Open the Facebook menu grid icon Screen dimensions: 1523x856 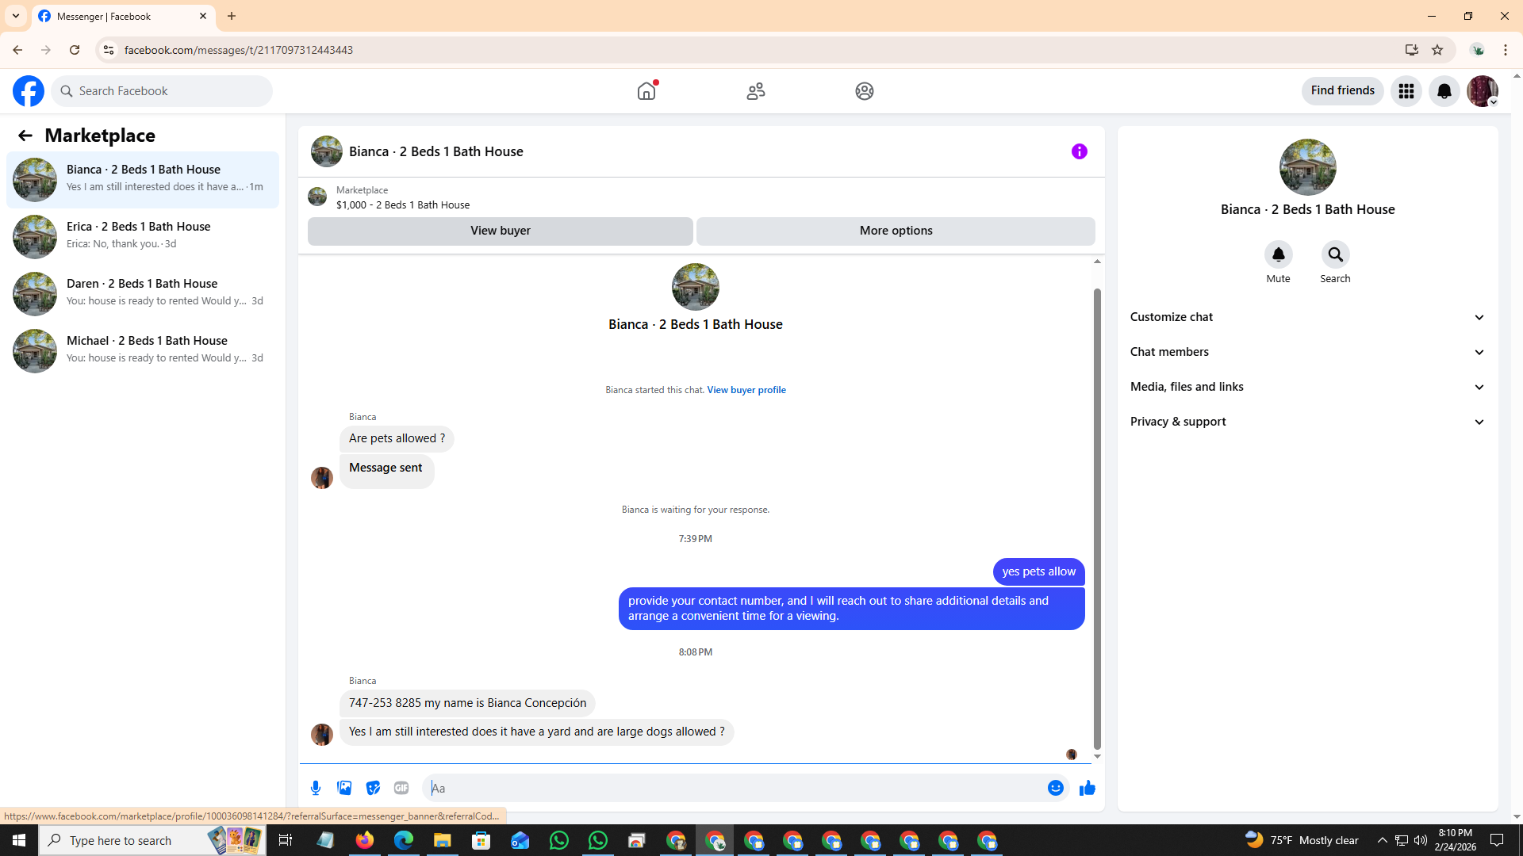coord(1406,91)
